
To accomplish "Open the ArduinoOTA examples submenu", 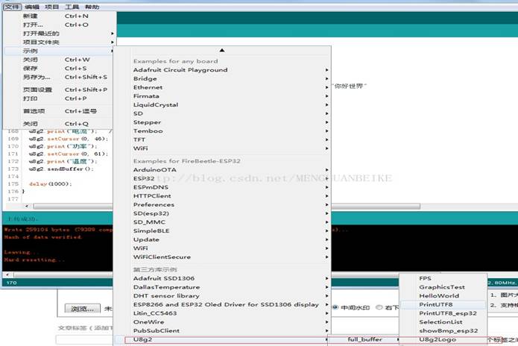I will coord(222,170).
